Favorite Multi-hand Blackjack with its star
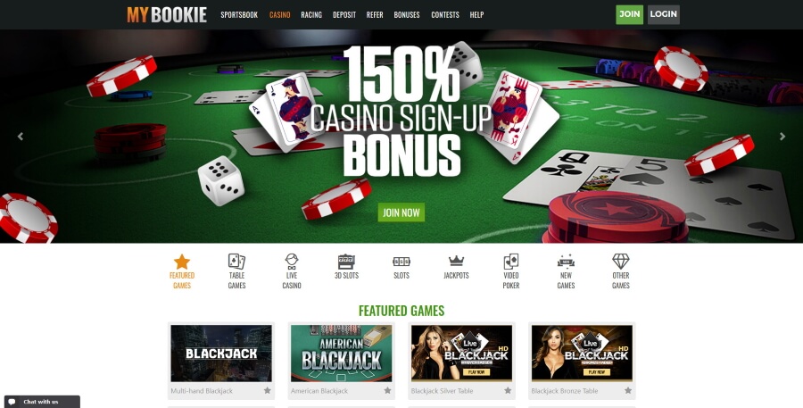Image resolution: width=803 pixels, height=408 pixels. [x=268, y=390]
